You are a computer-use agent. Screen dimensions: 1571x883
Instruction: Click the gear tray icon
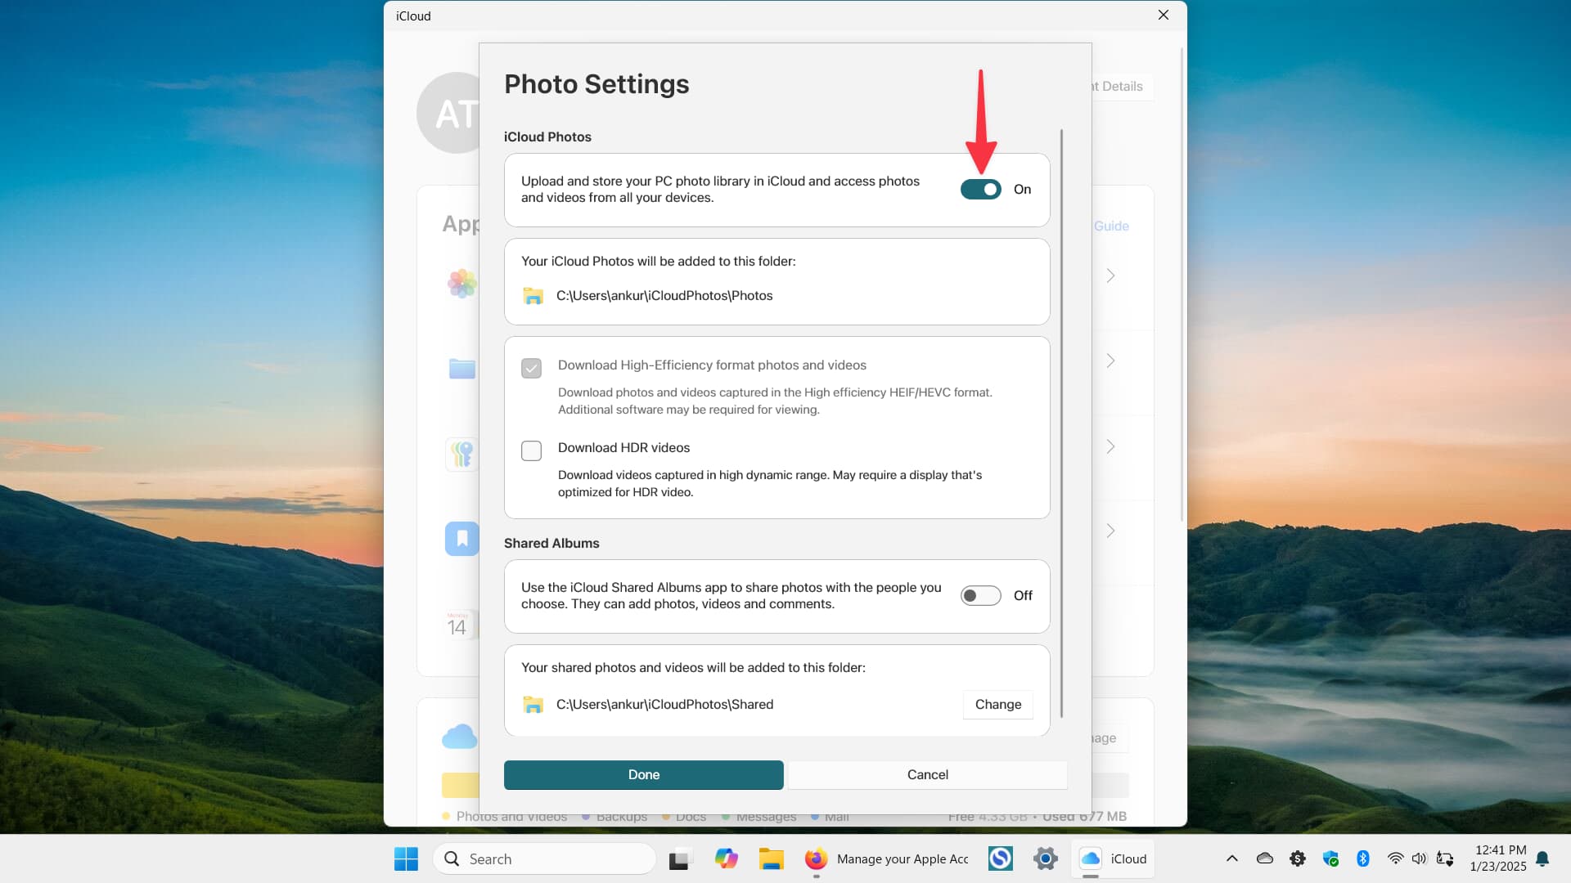point(1298,858)
